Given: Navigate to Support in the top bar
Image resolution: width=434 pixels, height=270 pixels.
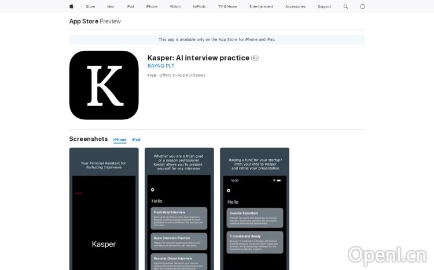Looking at the screenshot, I should pos(325,6).
